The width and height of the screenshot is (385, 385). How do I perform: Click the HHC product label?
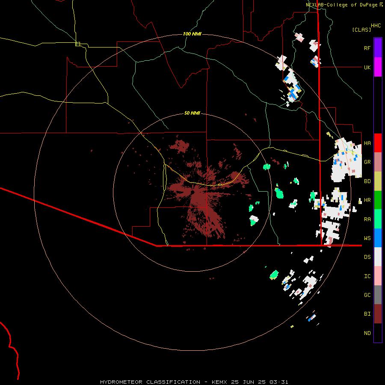[376, 26]
